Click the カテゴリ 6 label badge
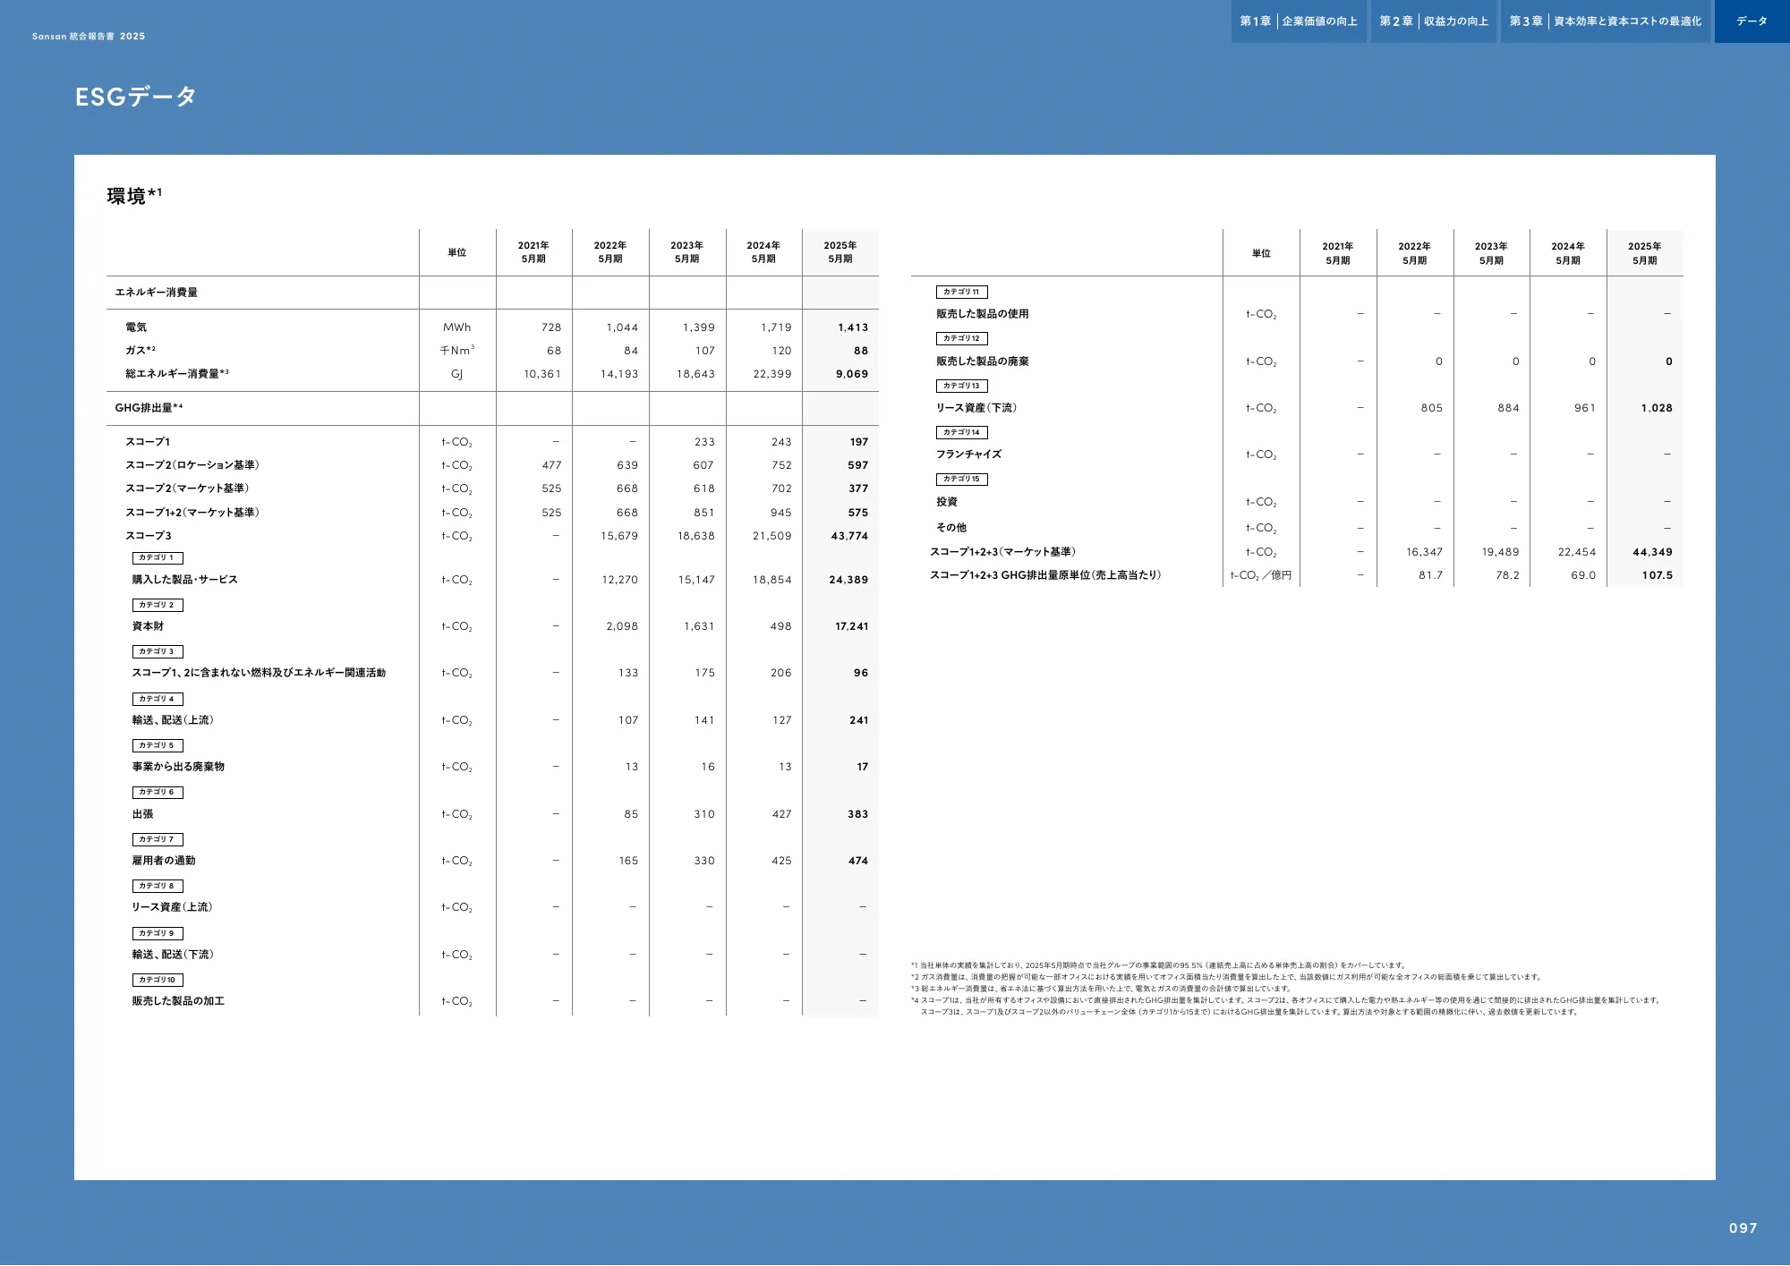1790x1266 pixels. 158,793
